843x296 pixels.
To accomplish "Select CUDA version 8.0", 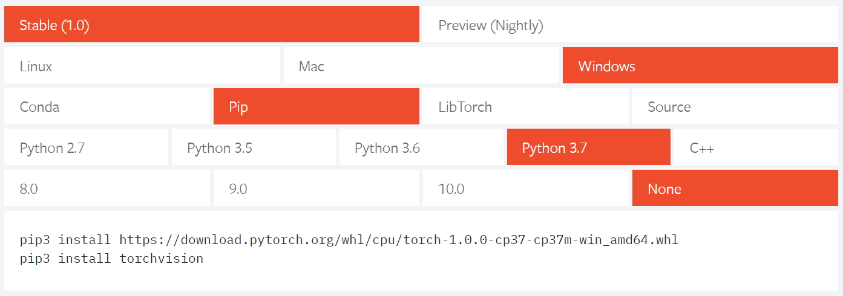I will coord(107,188).
